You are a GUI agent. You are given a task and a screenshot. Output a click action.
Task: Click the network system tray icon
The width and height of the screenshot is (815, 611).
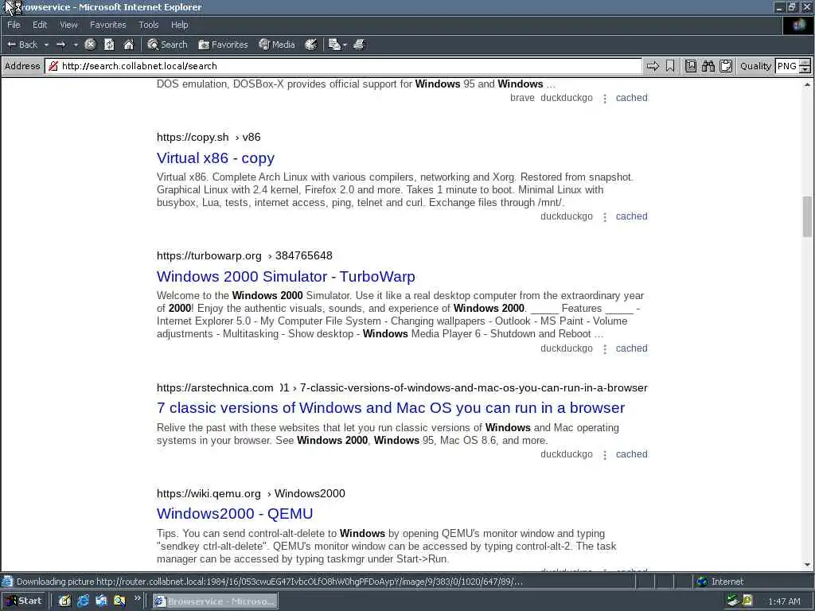(733, 601)
